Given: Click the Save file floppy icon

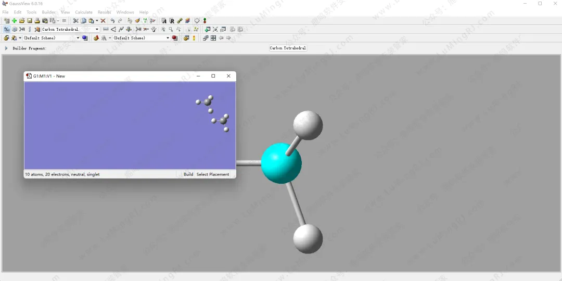Looking at the screenshot, I should click(x=30, y=21).
